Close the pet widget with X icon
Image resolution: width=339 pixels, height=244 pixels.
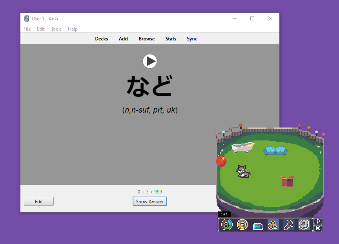pos(318,228)
